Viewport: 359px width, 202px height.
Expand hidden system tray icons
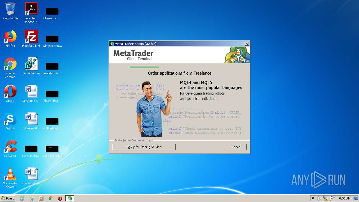(313, 198)
